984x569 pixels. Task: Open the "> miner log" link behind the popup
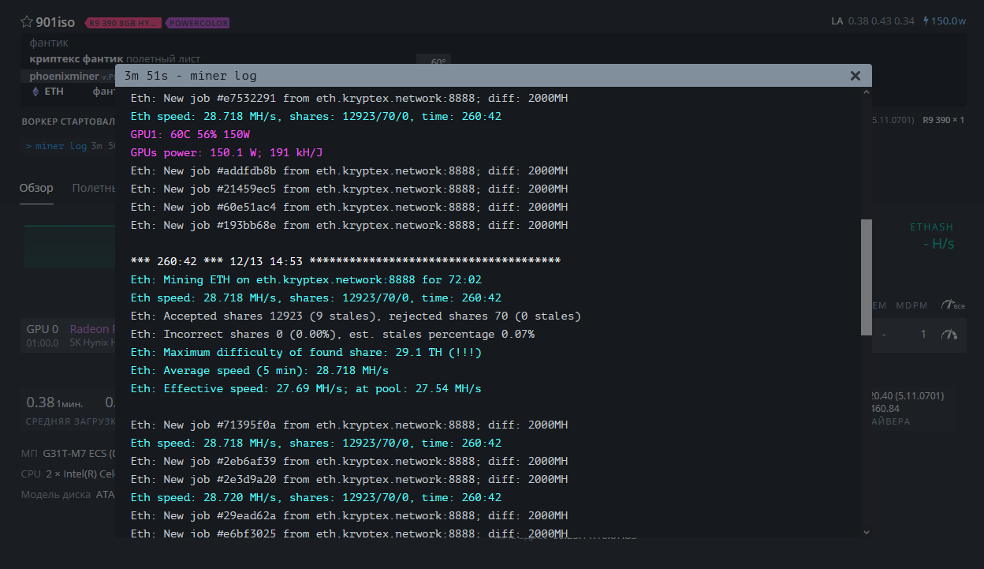(56, 146)
